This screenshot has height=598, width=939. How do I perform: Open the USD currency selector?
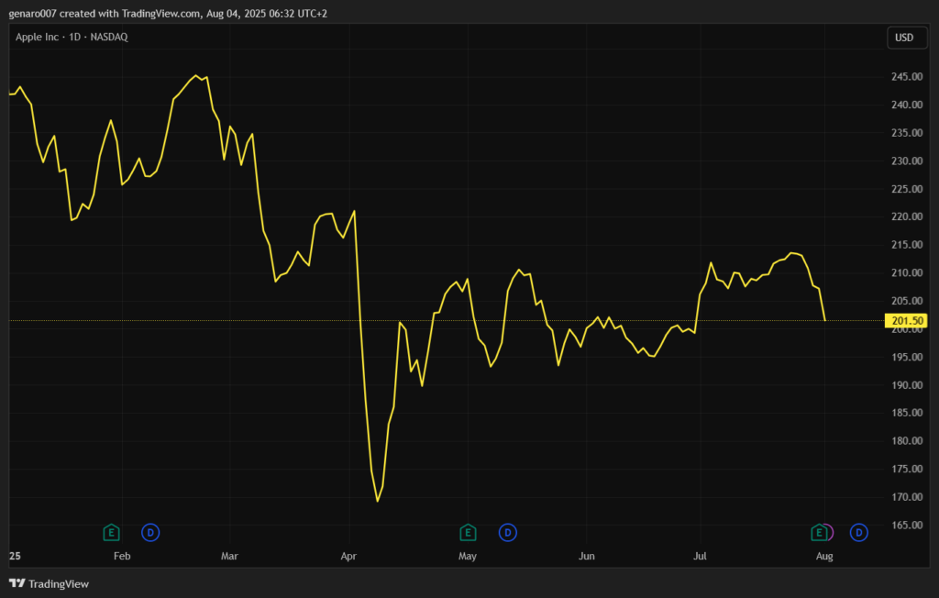coord(904,38)
